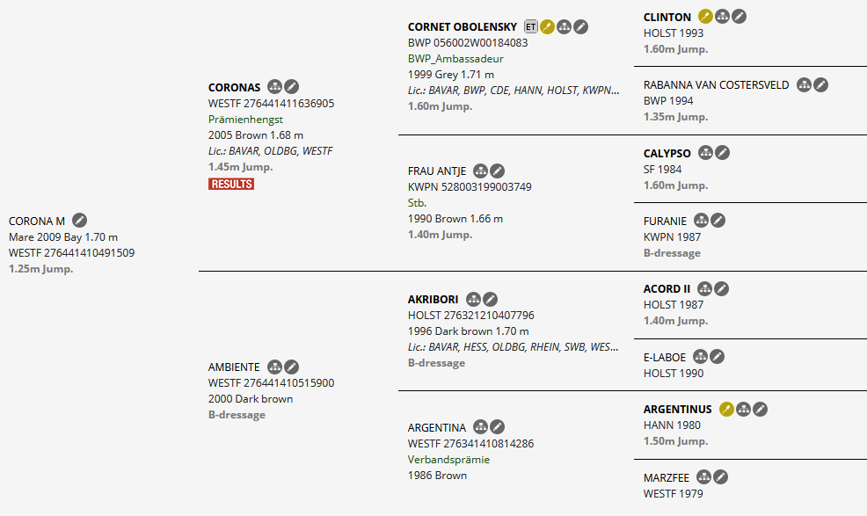Open the CORNET OBOLENSKY horse name link
Image resolution: width=867 pixels, height=516 pixels.
tap(463, 26)
